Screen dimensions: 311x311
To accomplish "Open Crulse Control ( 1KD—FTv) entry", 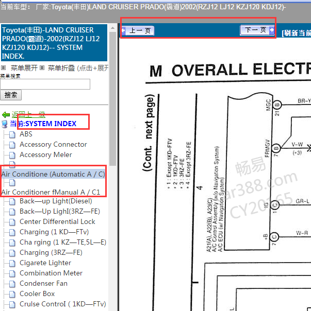I will (63, 304).
